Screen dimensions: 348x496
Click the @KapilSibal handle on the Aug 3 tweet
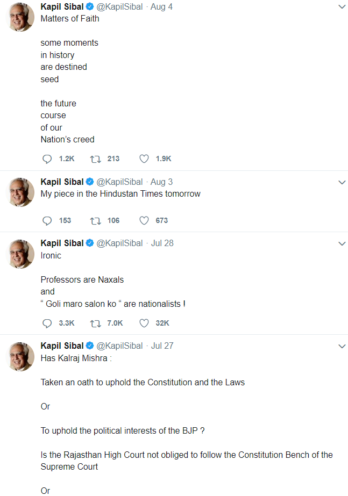click(119, 182)
